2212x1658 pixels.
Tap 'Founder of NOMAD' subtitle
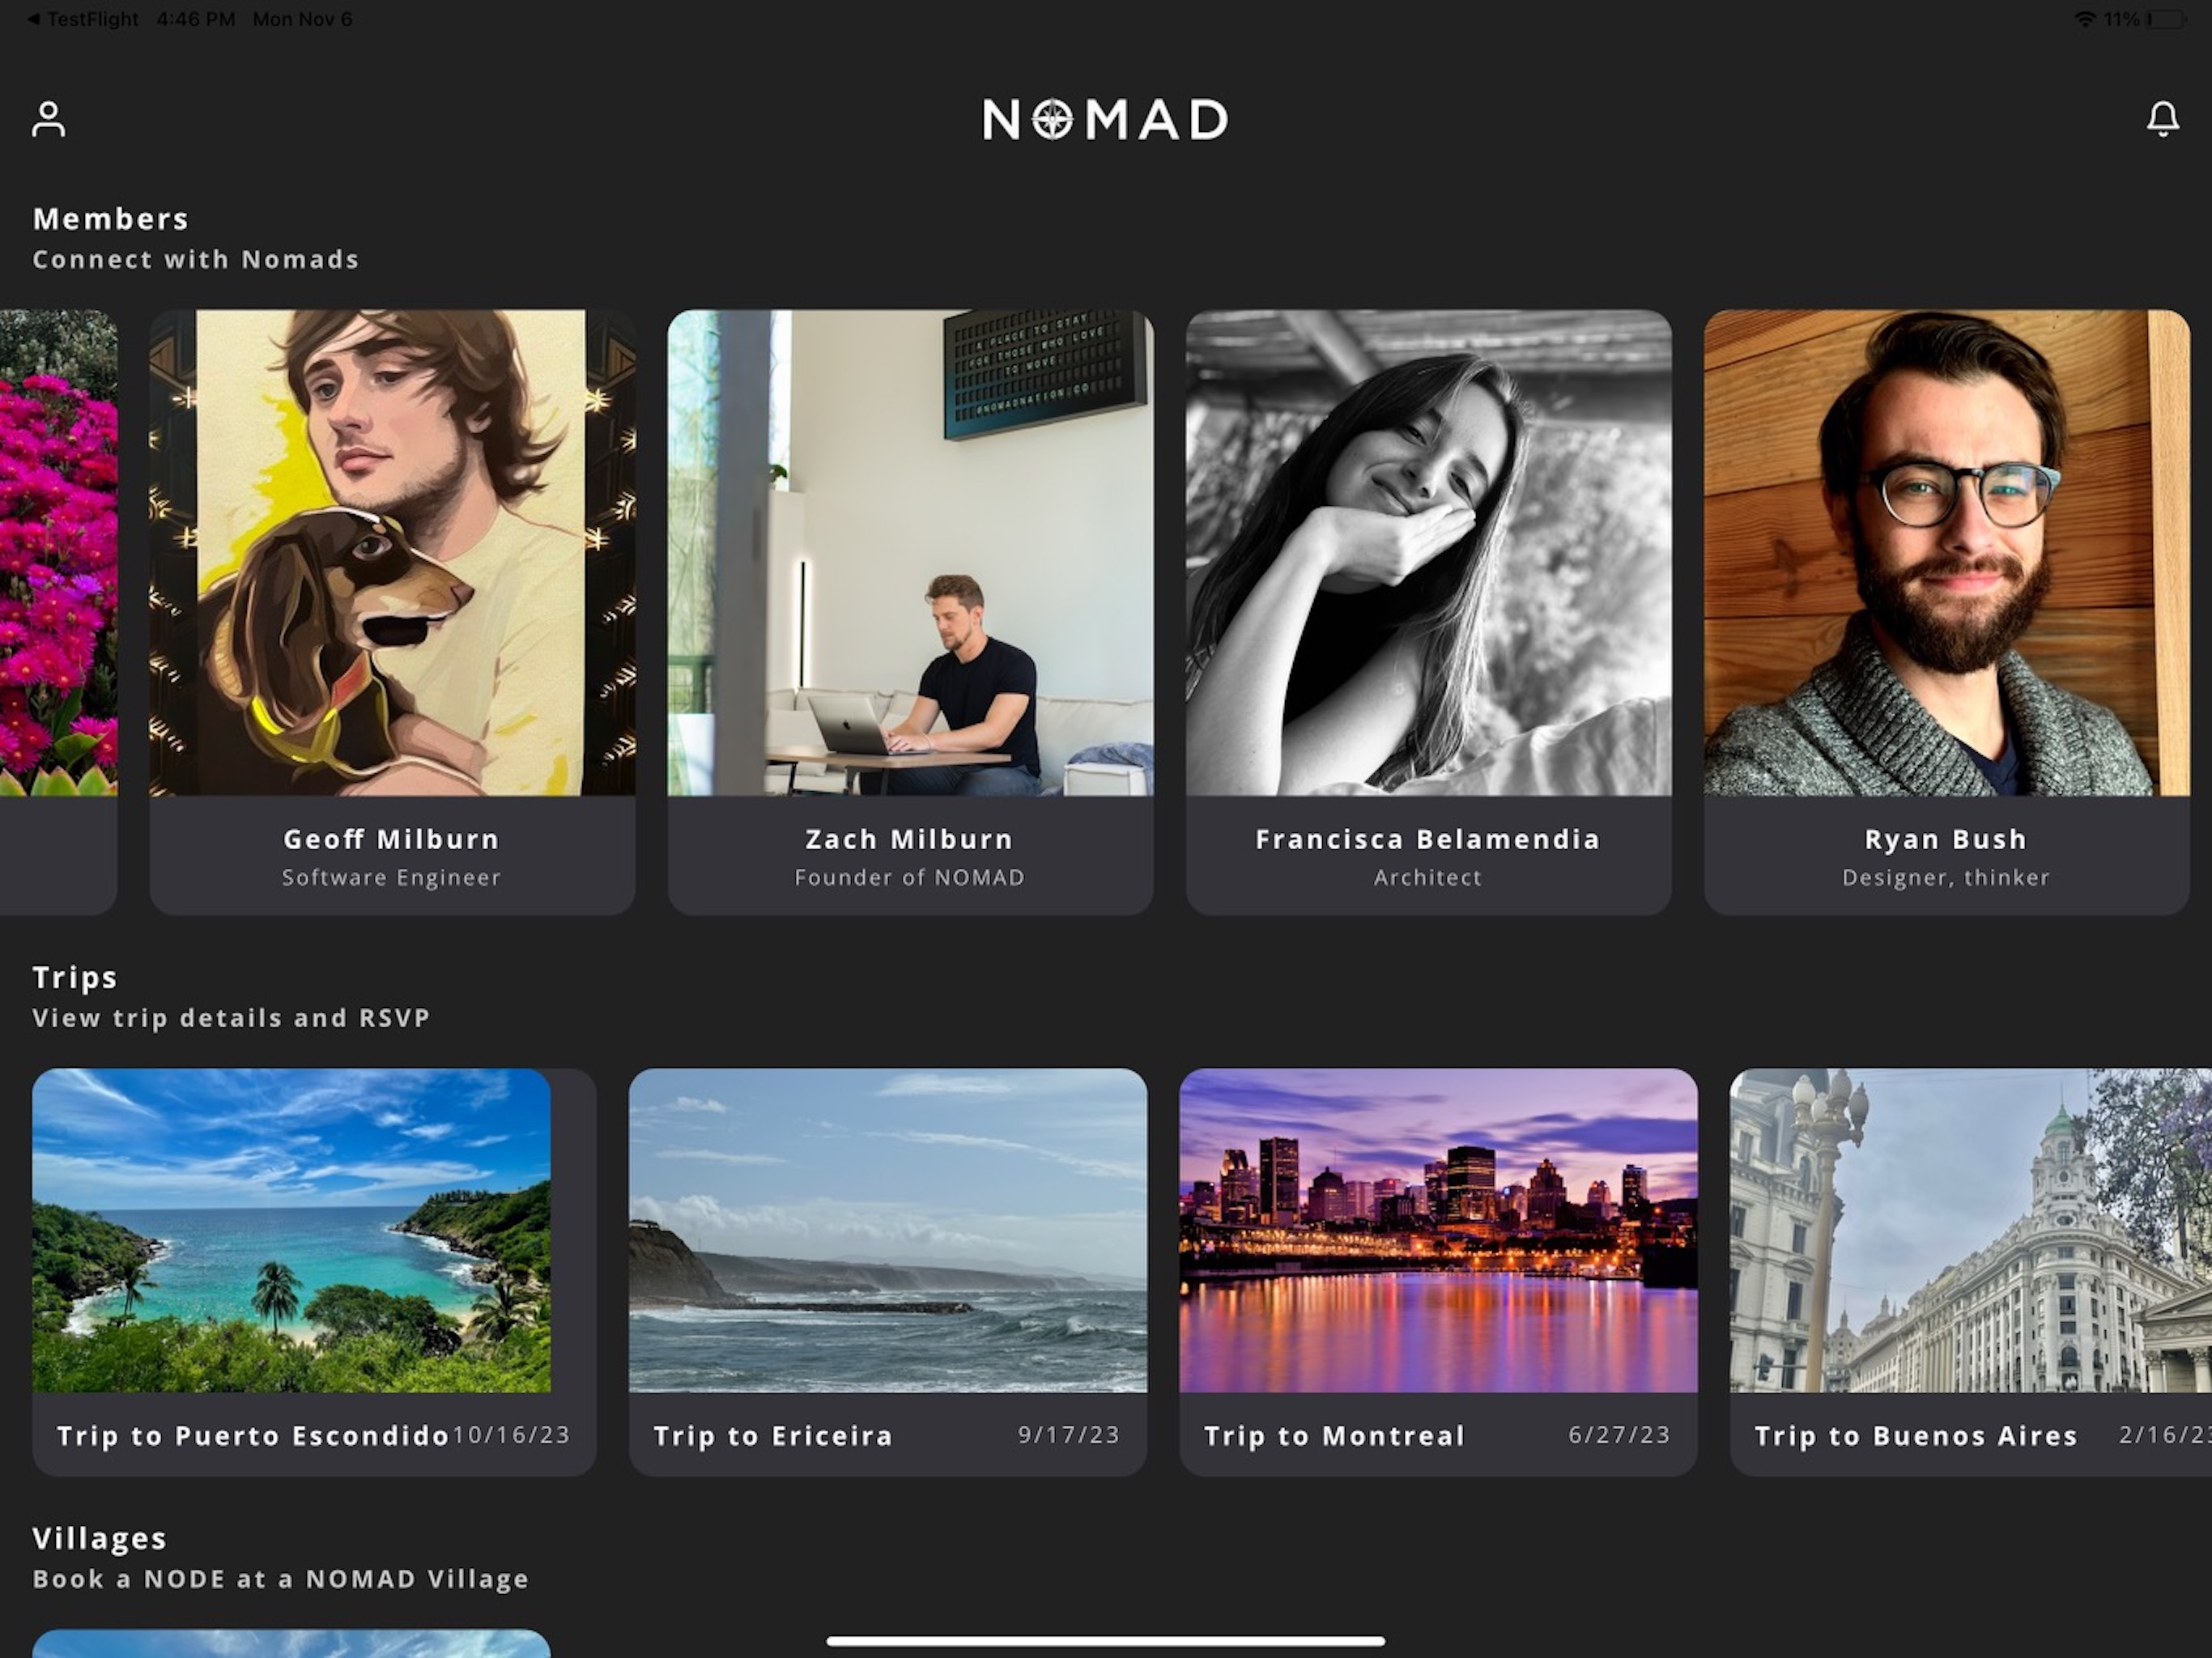909,877
